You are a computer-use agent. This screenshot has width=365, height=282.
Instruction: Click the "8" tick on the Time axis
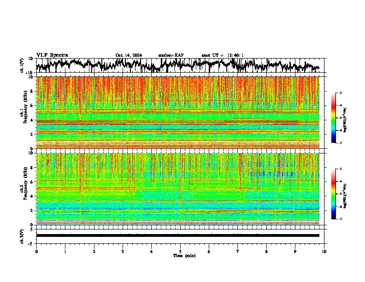click(266, 252)
